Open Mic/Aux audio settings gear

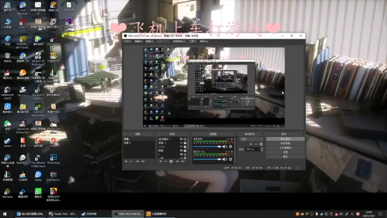tap(231, 159)
